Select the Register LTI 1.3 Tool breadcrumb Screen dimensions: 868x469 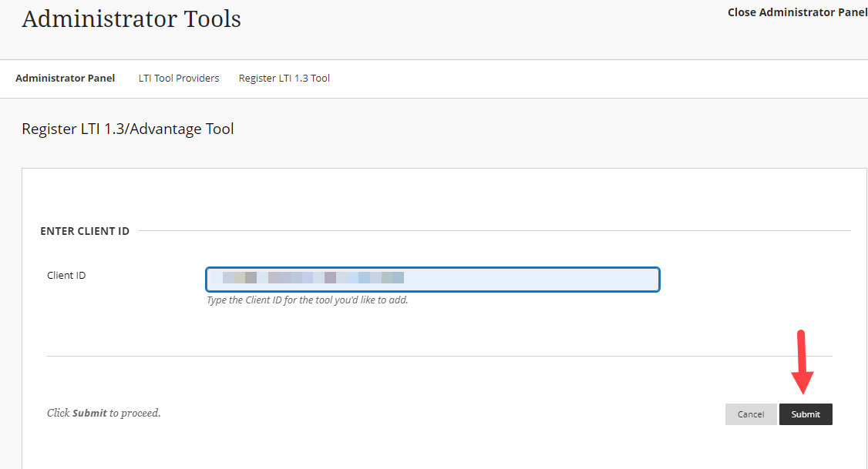point(284,78)
